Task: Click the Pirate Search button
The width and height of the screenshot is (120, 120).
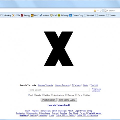Action: [49, 100]
